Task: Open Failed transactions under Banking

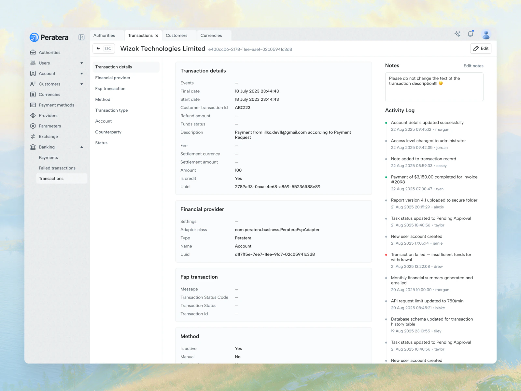Action: point(57,168)
